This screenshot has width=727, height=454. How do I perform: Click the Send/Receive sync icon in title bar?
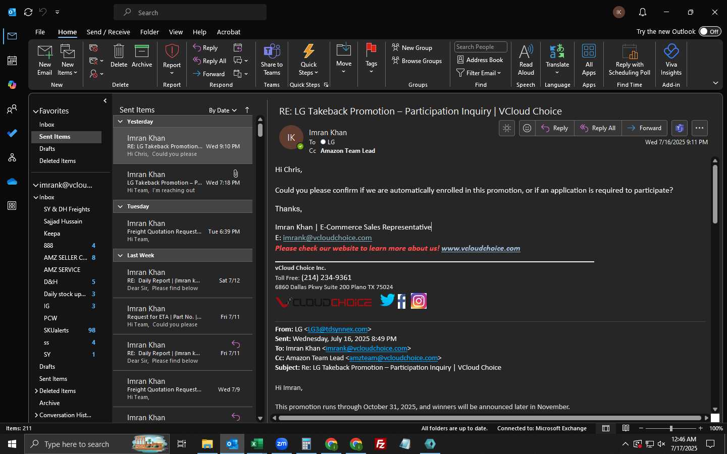click(x=28, y=12)
